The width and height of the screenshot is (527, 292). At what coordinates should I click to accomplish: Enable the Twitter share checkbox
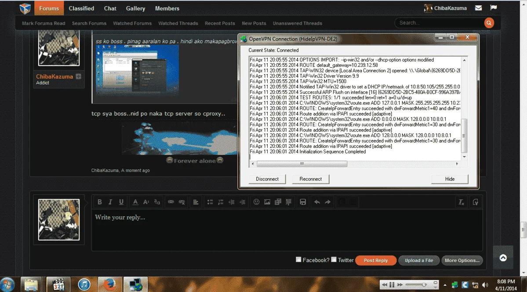pos(334,259)
